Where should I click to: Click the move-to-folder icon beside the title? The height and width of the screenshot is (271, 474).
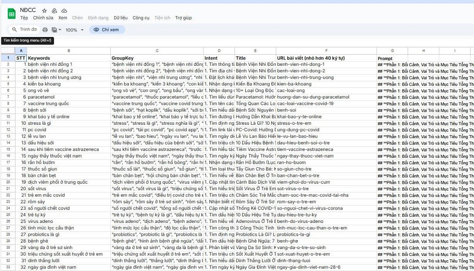(54, 11)
